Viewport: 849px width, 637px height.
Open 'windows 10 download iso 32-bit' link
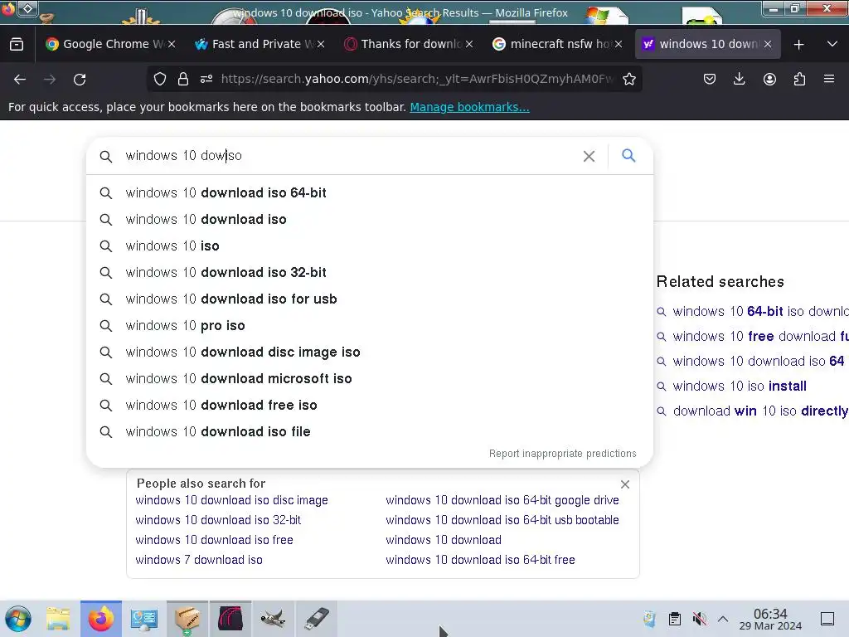pos(218,520)
